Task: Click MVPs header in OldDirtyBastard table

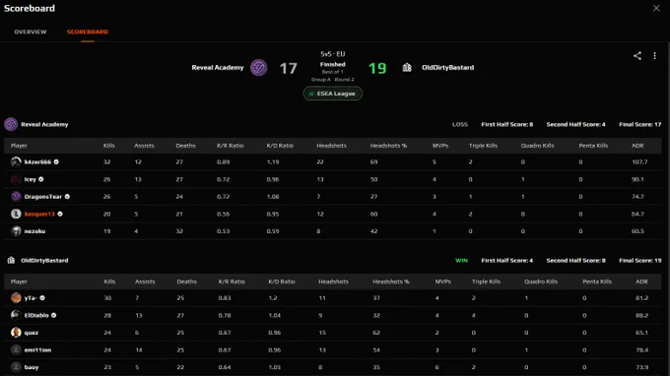Action: 443,282
